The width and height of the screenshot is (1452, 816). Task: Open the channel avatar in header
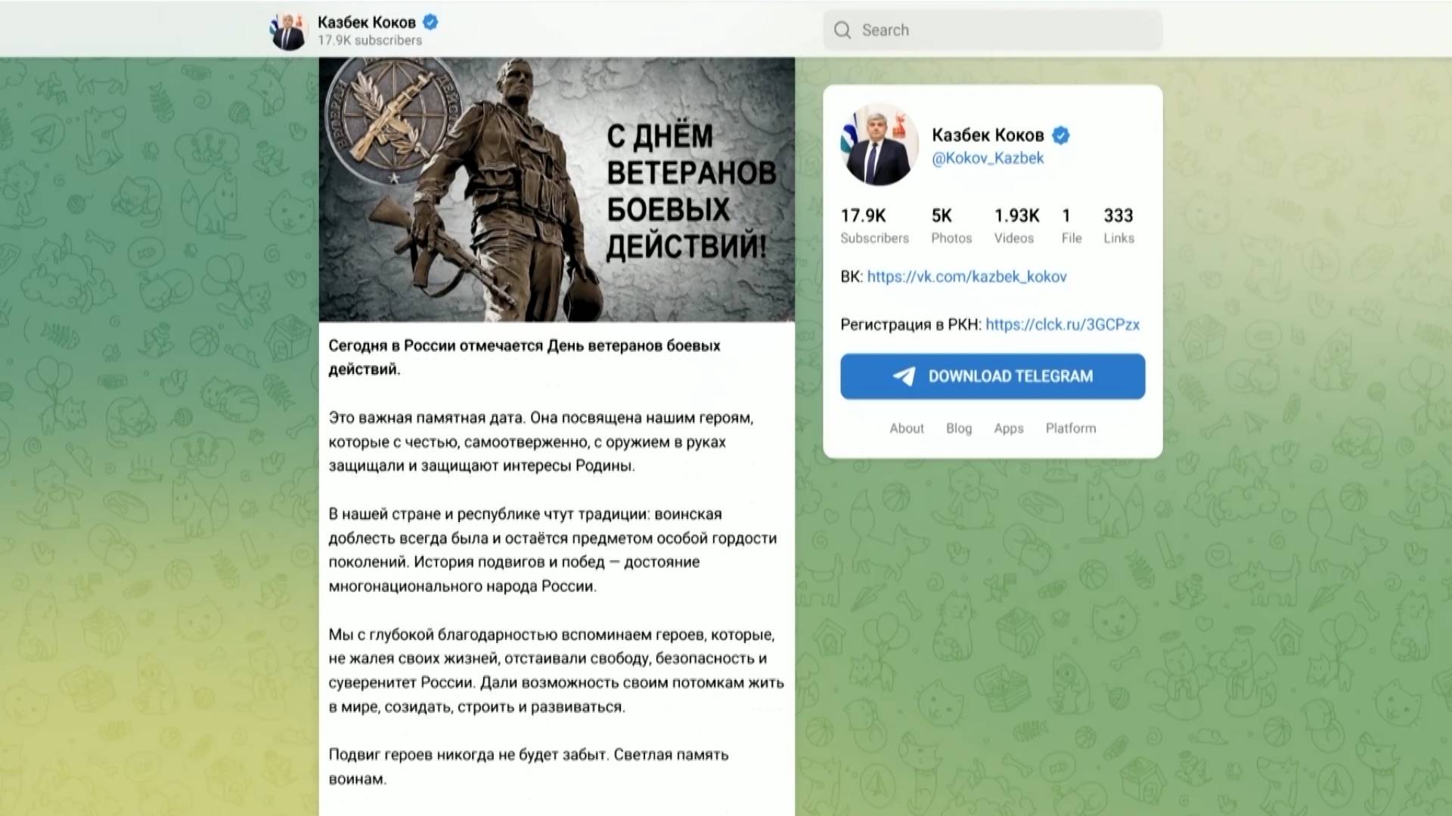pos(288,31)
